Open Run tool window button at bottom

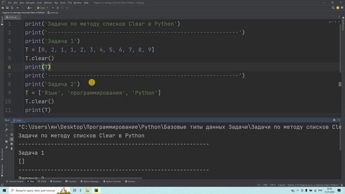tap(31, 182)
